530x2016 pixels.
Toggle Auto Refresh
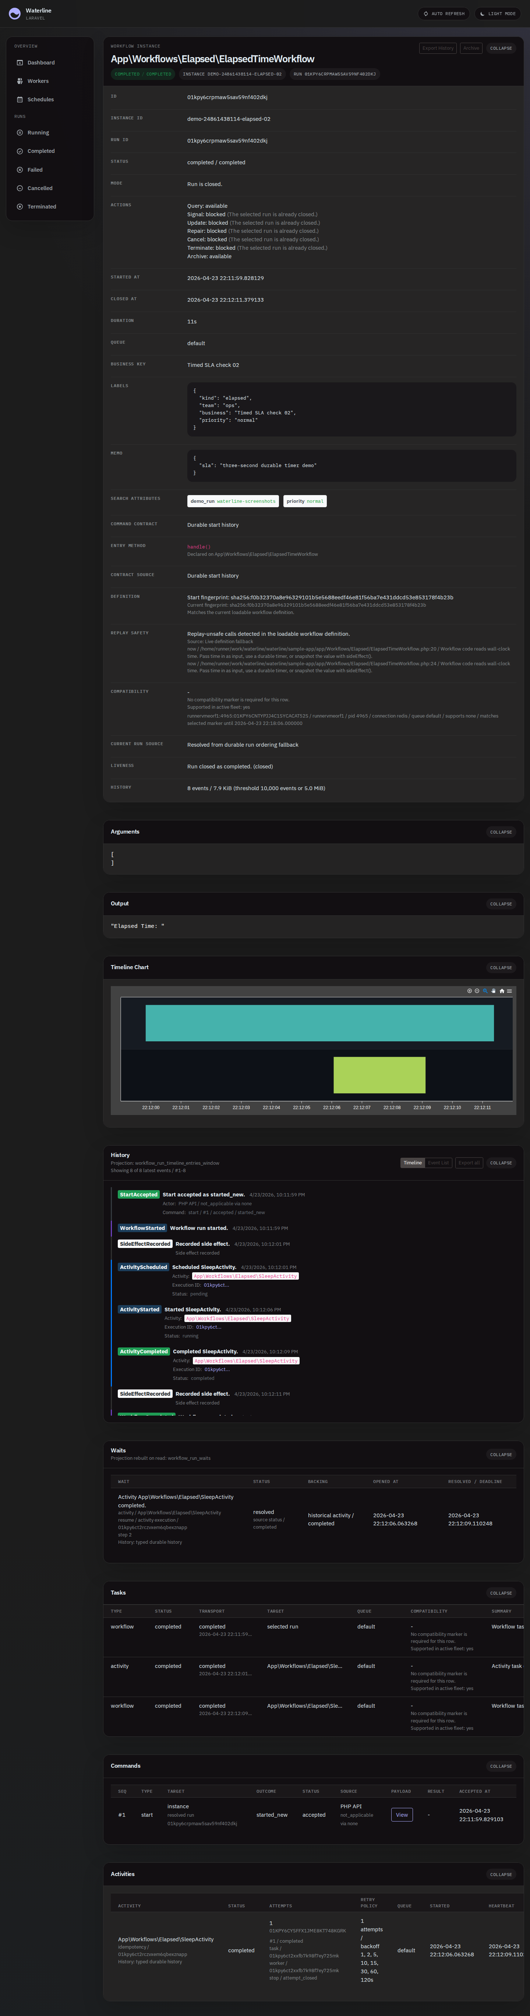pos(443,13)
